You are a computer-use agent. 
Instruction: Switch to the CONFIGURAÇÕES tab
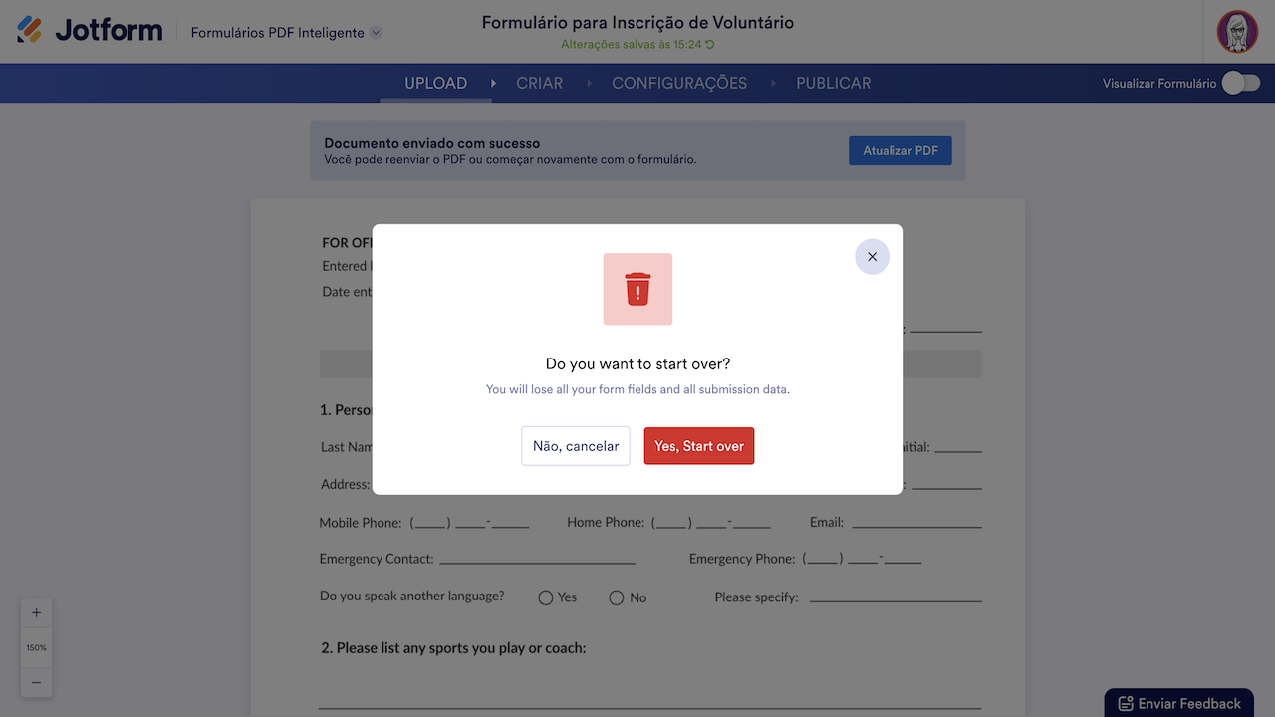click(x=679, y=84)
